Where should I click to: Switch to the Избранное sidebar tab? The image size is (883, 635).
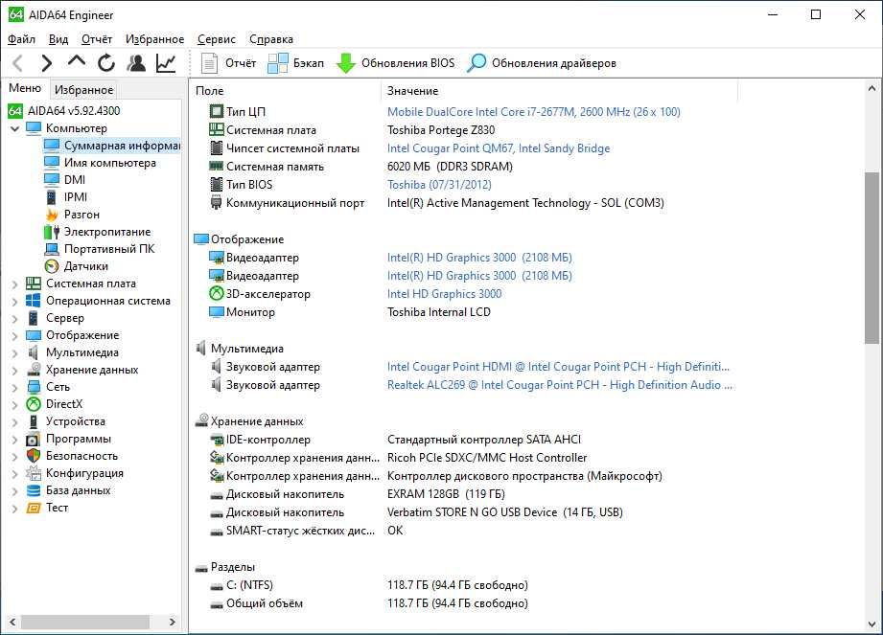tap(83, 89)
